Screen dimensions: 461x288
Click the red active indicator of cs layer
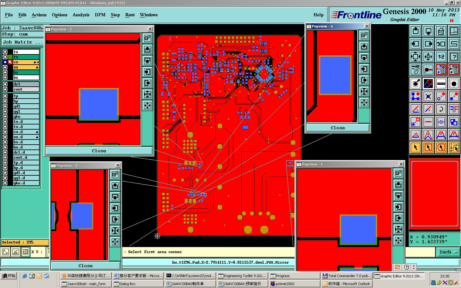[x=10, y=62]
